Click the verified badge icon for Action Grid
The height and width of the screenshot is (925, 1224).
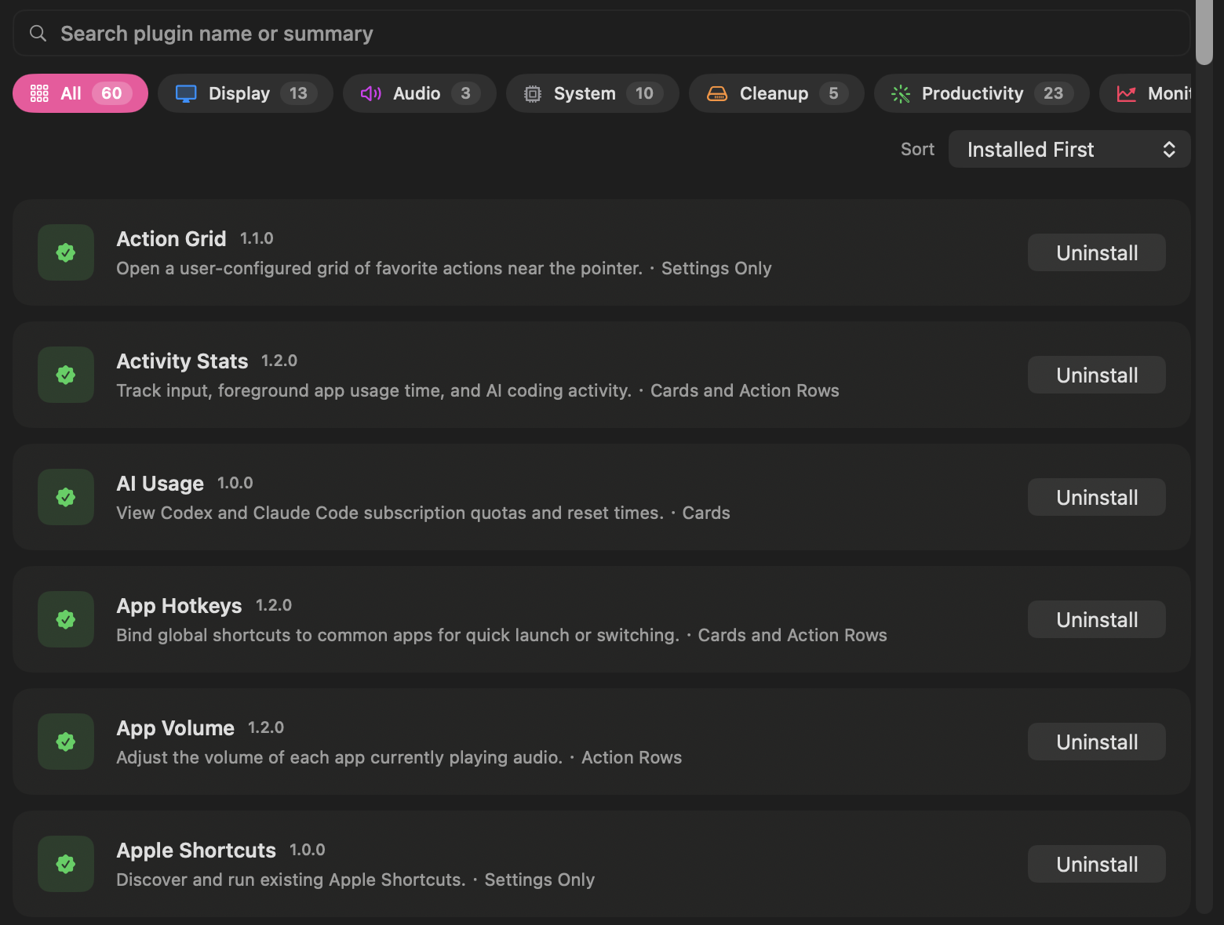[66, 252]
